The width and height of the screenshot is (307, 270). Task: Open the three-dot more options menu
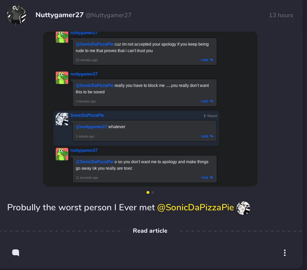(x=285, y=253)
